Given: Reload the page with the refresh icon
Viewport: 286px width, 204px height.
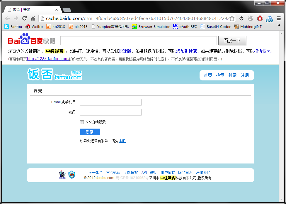Looking at the screenshot, I should (x=24, y=18).
